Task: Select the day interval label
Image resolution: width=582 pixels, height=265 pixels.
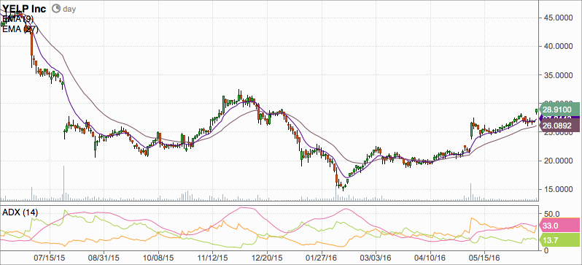Action: (69, 9)
